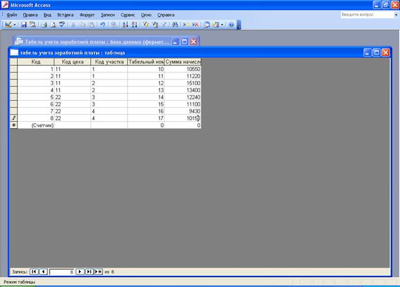
Task: Select the 'Сумма начисл' column header
Action: tap(183, 61)
